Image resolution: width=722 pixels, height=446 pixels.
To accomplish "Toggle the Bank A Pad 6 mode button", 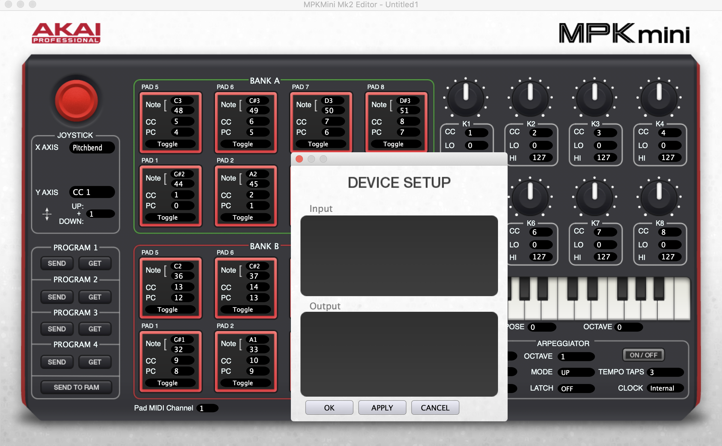I will coord(245,144).
